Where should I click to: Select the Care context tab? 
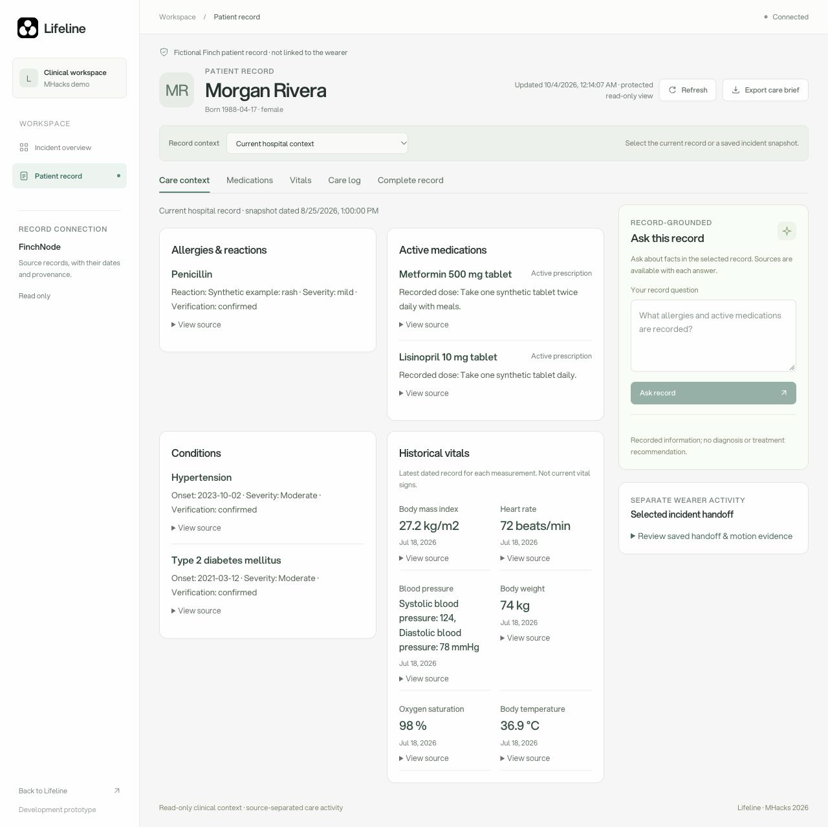[x=184, y=181]
